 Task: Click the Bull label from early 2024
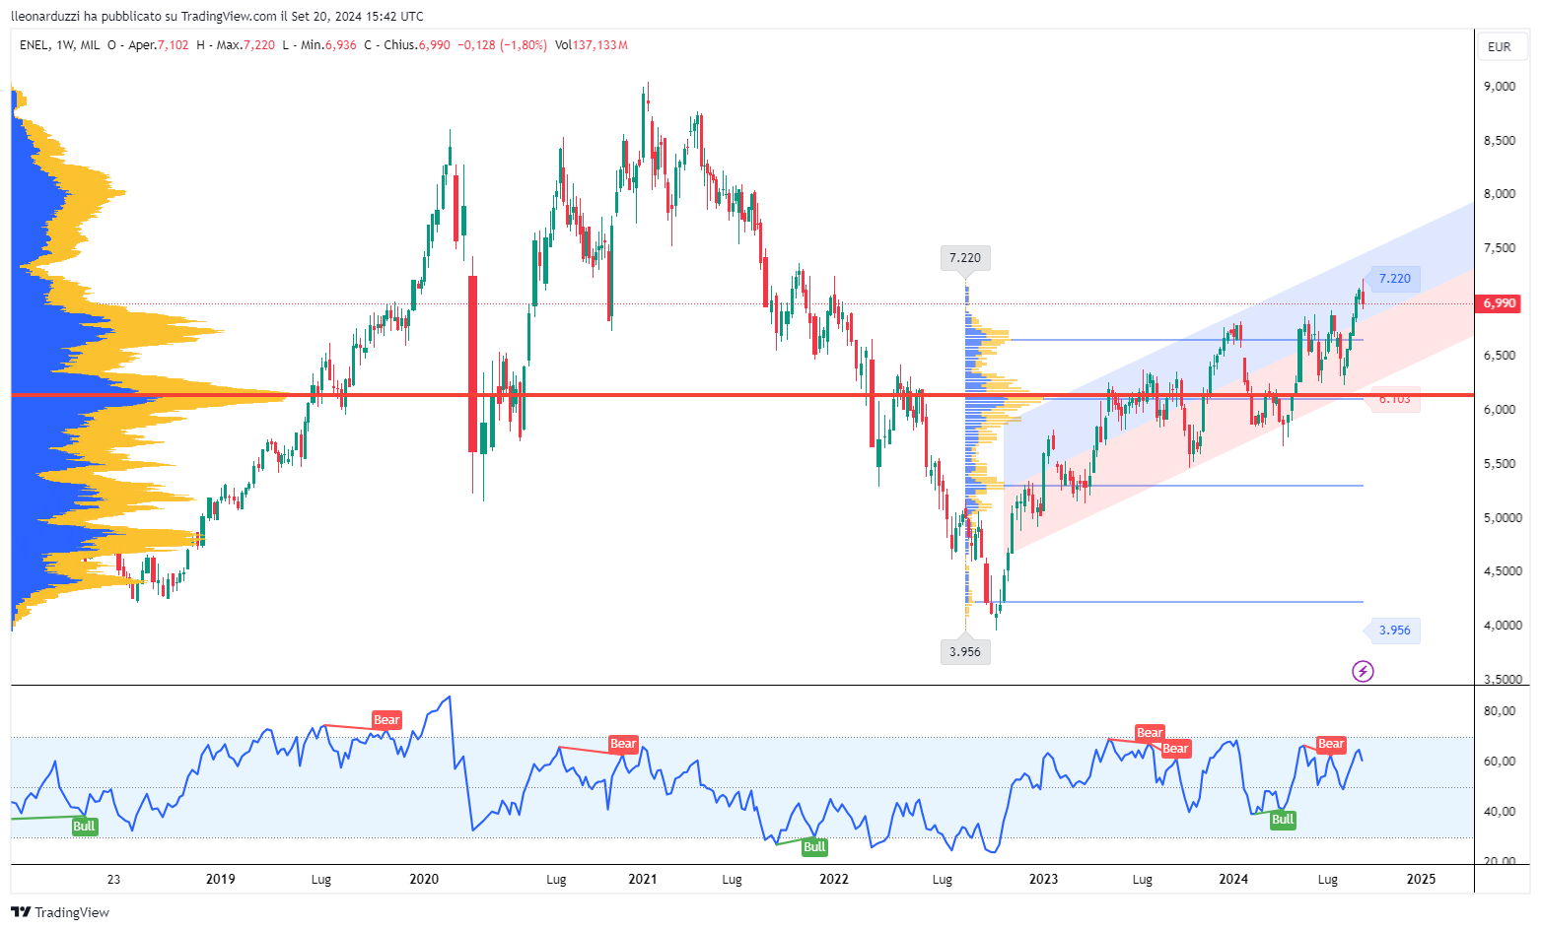(x=1283, y=820)
